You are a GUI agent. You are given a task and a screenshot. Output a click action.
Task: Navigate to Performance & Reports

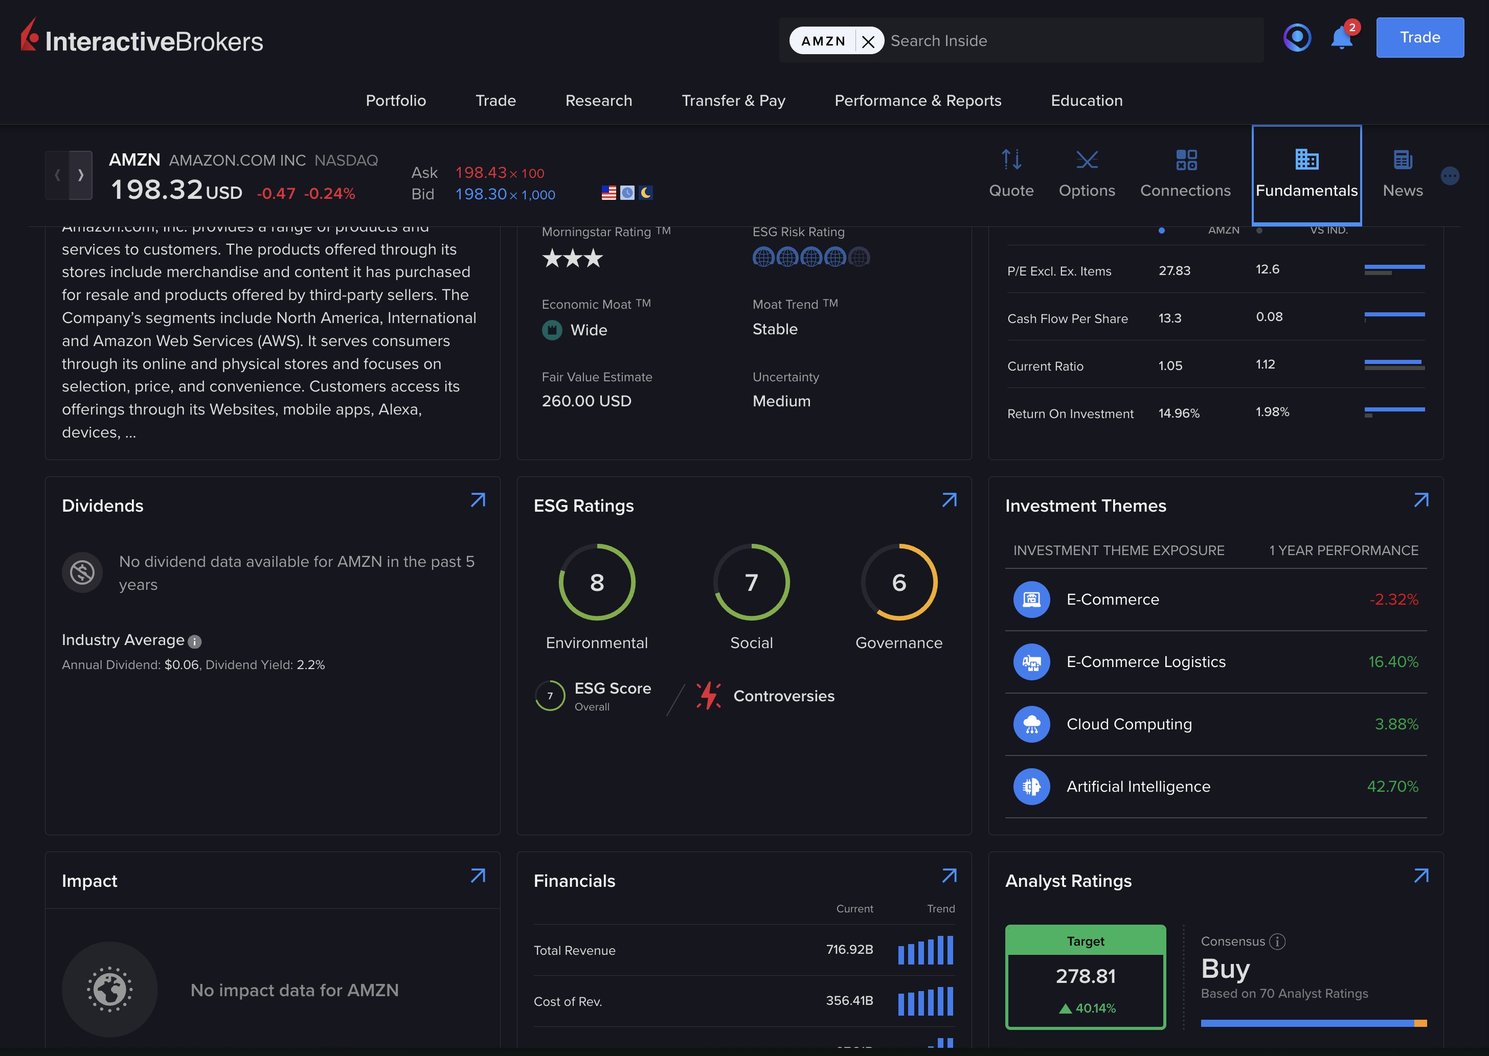coord(918,101)
